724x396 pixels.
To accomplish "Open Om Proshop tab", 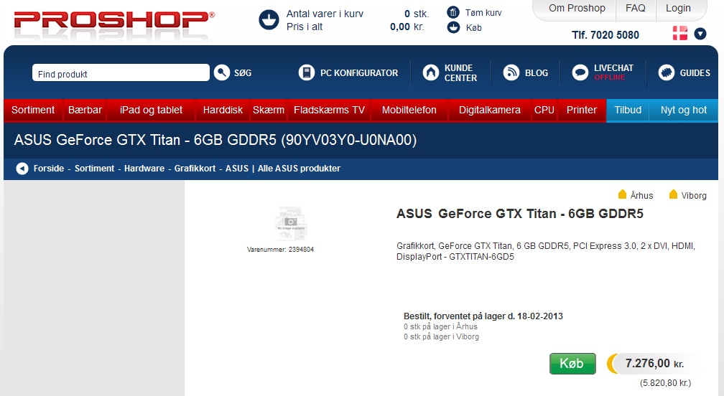I will (577, 9).
